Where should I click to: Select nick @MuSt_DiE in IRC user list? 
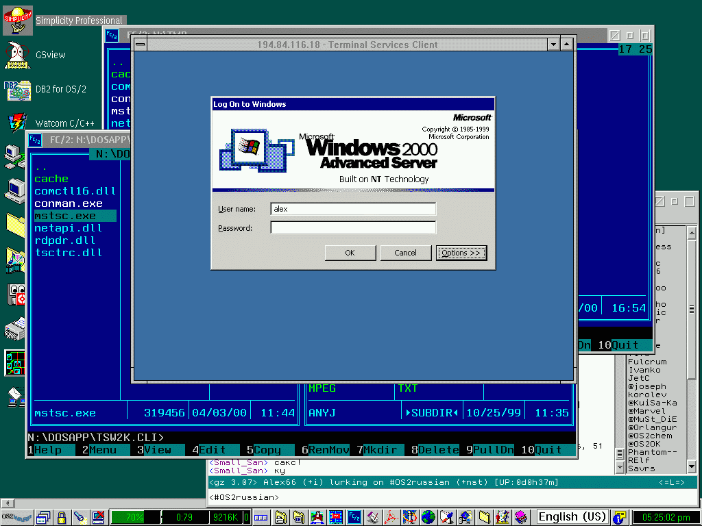pos(653,419)
